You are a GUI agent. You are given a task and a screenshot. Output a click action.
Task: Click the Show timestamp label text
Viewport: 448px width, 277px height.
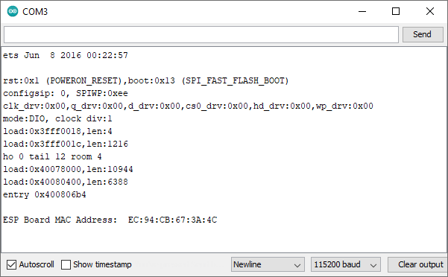click(102, 264)
